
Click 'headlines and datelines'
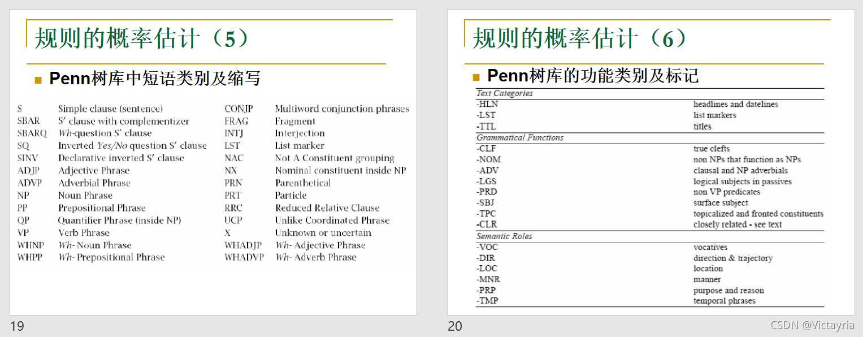736,105
